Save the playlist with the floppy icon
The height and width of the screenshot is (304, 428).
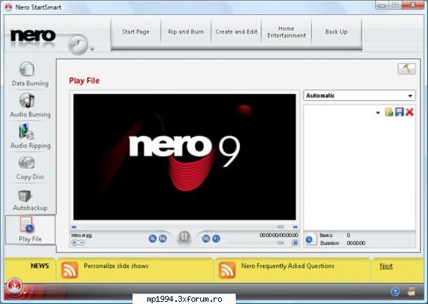coord(399,112)
